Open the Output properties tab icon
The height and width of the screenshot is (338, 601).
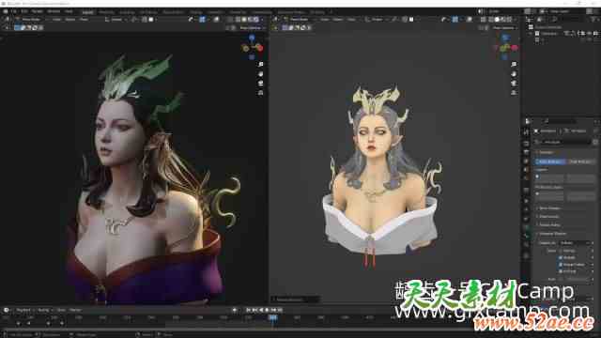(x=526, y=152)
